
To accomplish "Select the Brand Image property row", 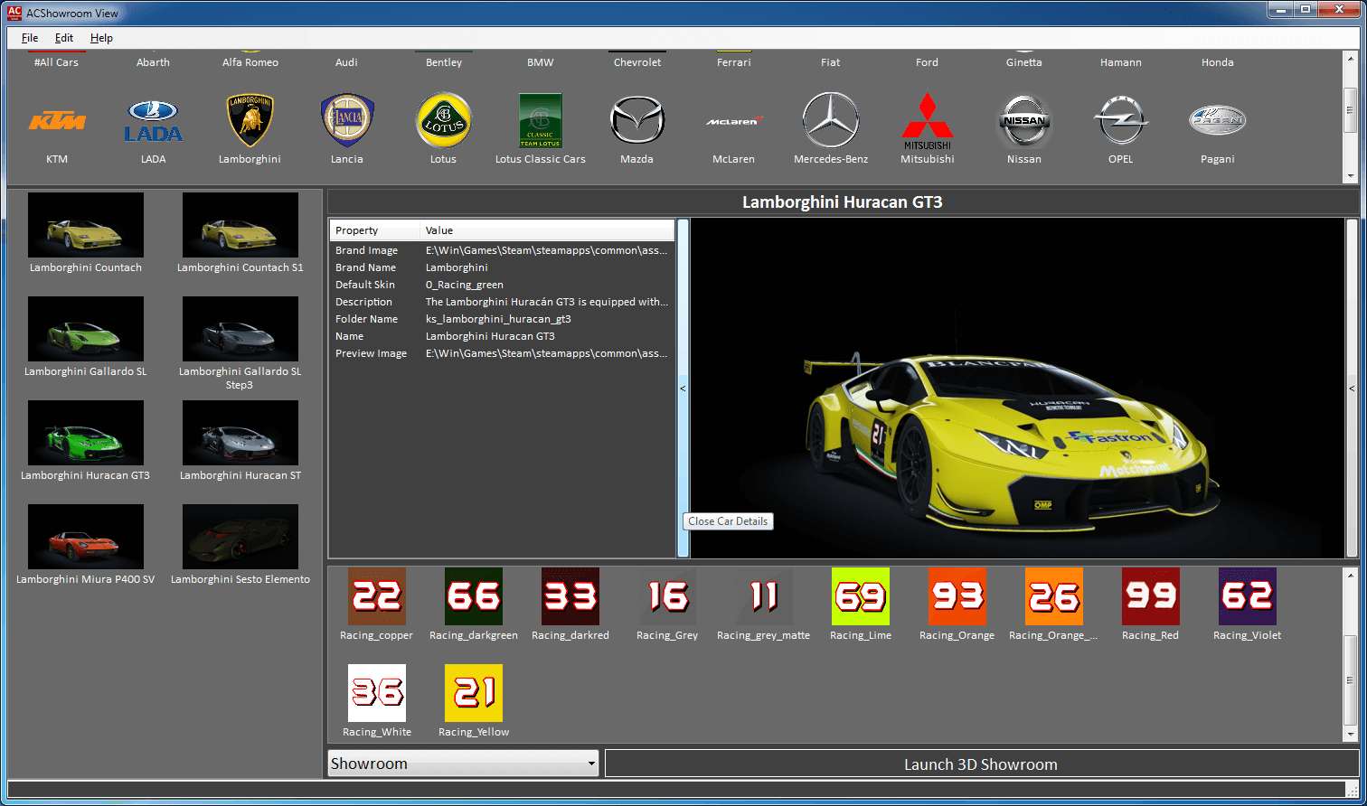I will 503,250.
